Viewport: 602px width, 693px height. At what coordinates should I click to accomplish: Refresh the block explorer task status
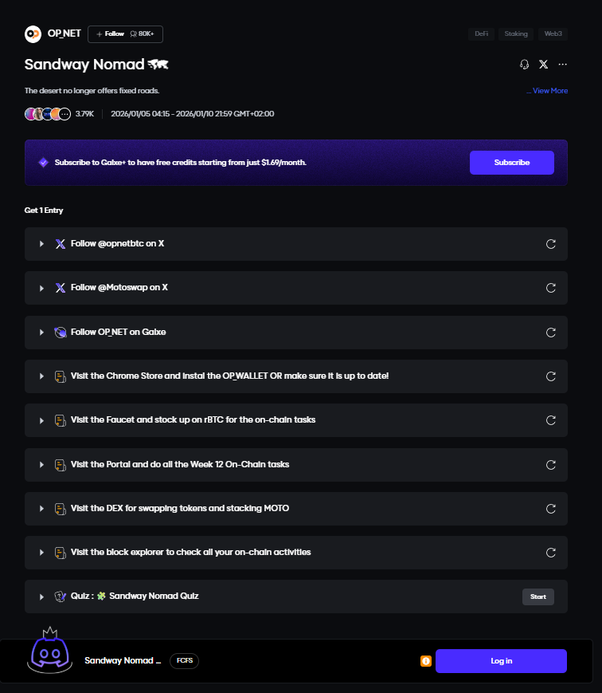550,552
